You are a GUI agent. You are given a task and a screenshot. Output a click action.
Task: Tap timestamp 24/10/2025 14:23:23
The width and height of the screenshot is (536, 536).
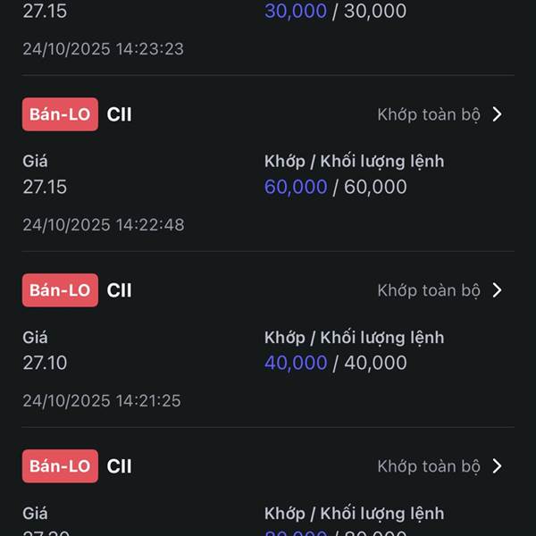104,49
